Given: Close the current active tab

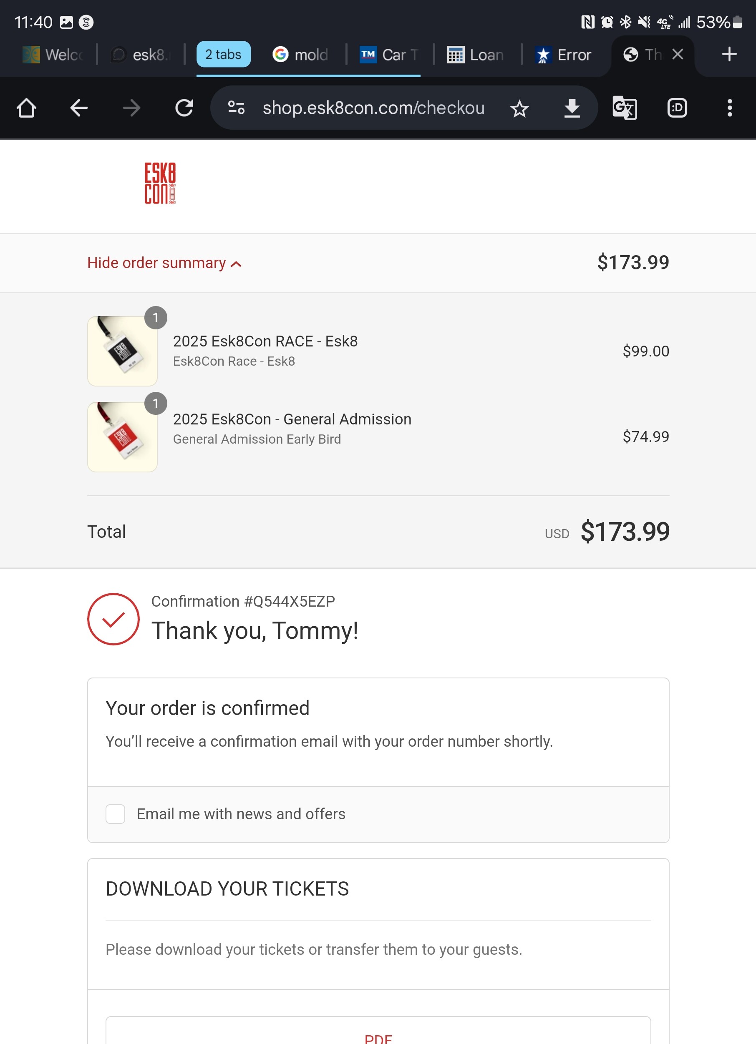Looking at the screenshot, I should pyautogui.click(x=677, y=54).
